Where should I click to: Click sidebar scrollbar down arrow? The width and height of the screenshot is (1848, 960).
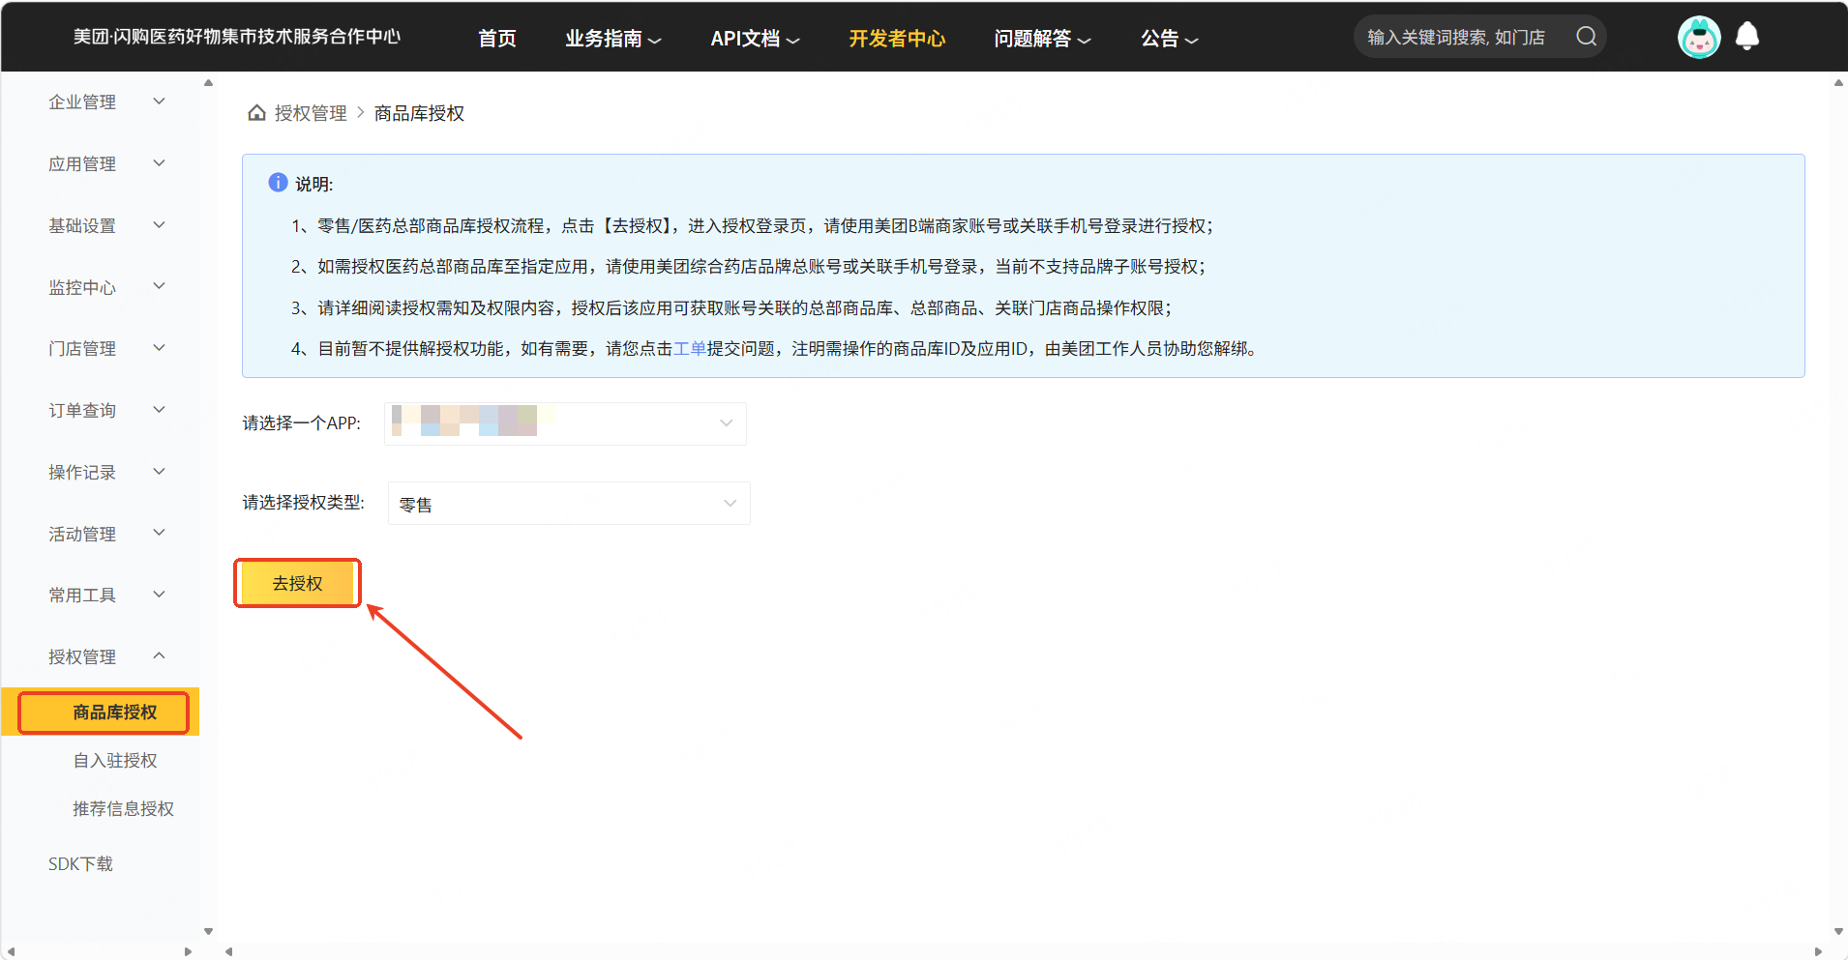(x=208, y=932)
